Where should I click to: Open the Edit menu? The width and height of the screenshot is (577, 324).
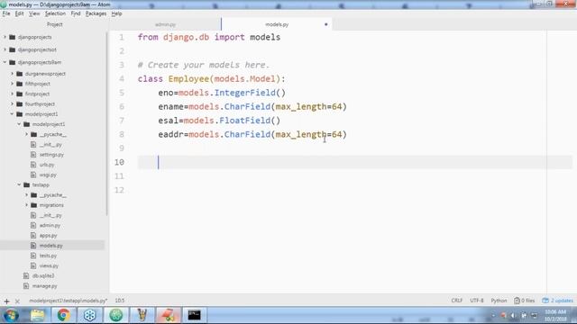19,13
